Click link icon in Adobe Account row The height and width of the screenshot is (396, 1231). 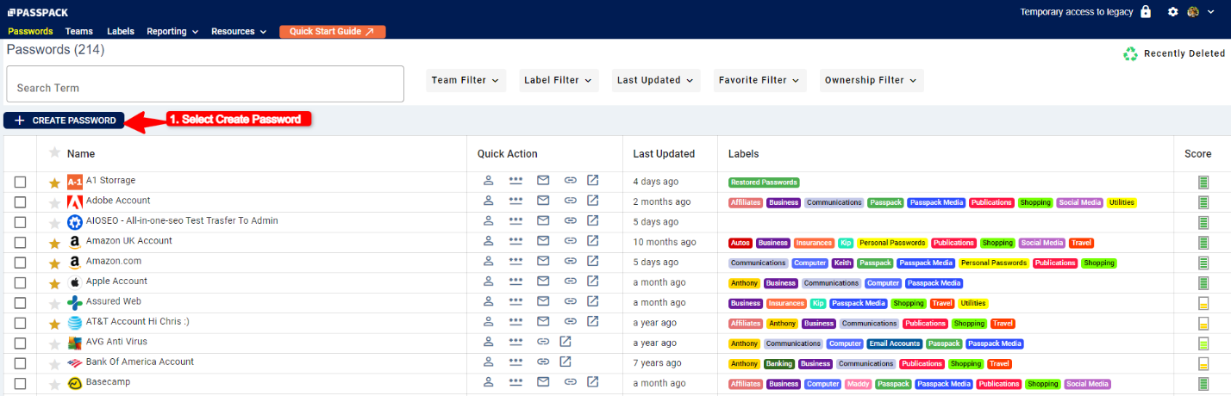pyautogui.click(x=570, y=201)
